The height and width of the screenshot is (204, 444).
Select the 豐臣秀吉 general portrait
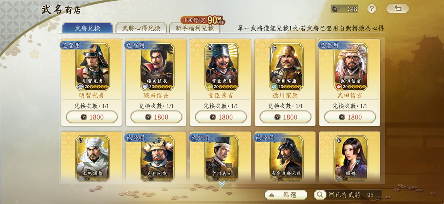pyautogui.click(x=222, y=67)
